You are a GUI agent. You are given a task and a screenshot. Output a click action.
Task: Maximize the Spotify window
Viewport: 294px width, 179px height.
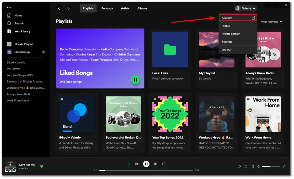point(277,5)
